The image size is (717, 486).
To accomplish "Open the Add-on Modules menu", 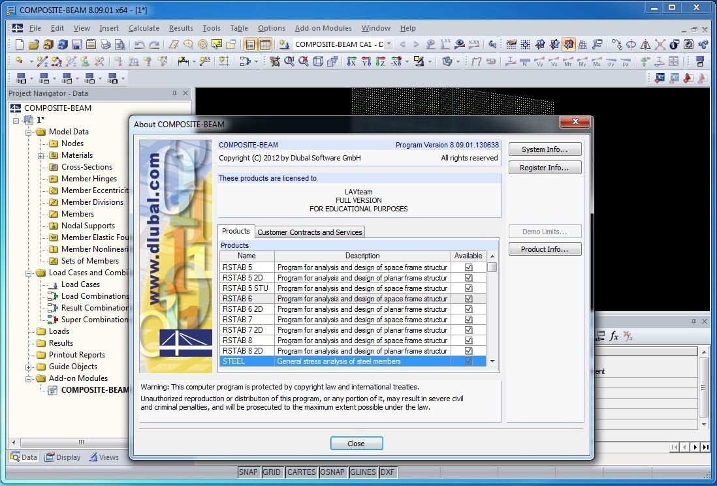I will point(323,28).
